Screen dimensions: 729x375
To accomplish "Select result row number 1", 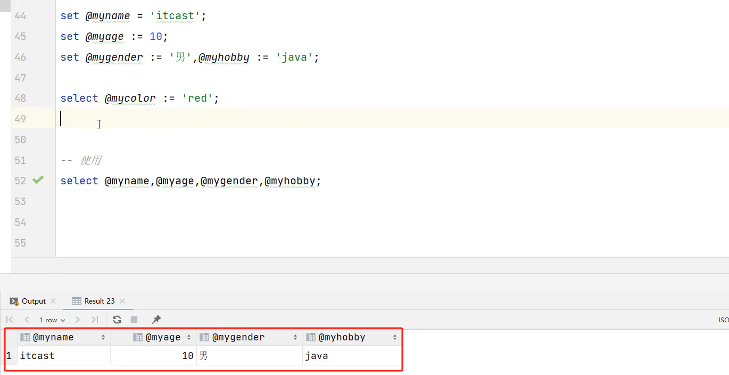I will [9, 356].
